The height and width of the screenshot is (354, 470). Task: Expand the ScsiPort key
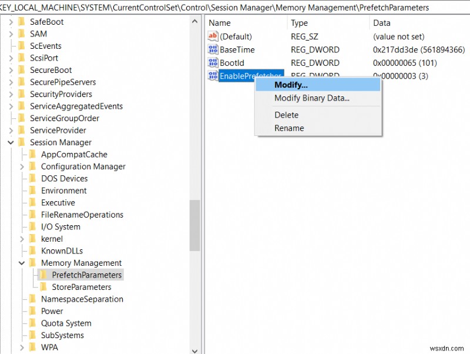click(11, 58)
